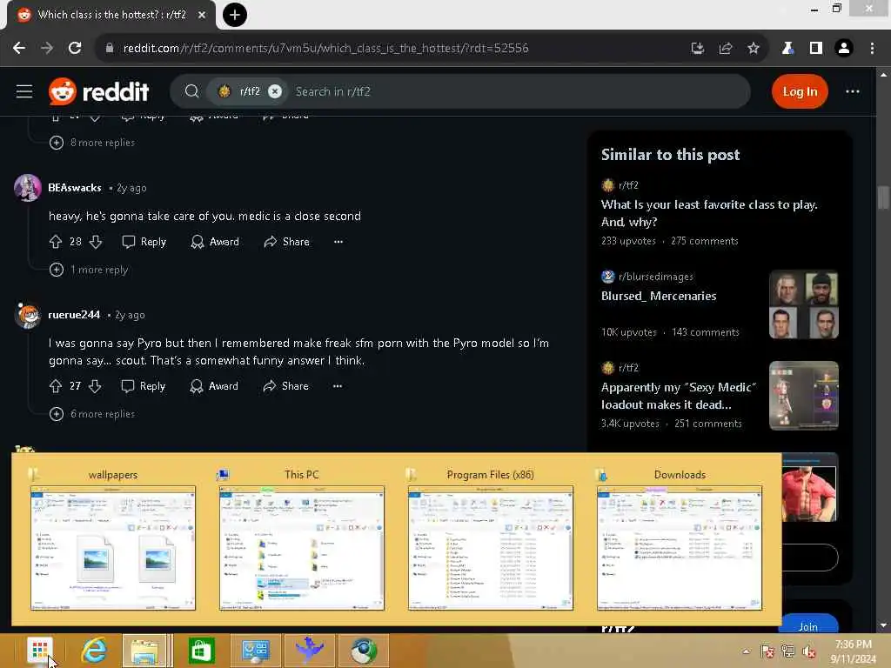Downvote BEAswacks' comment
This screenshot has width=891, height=668.
pos(96,242)
